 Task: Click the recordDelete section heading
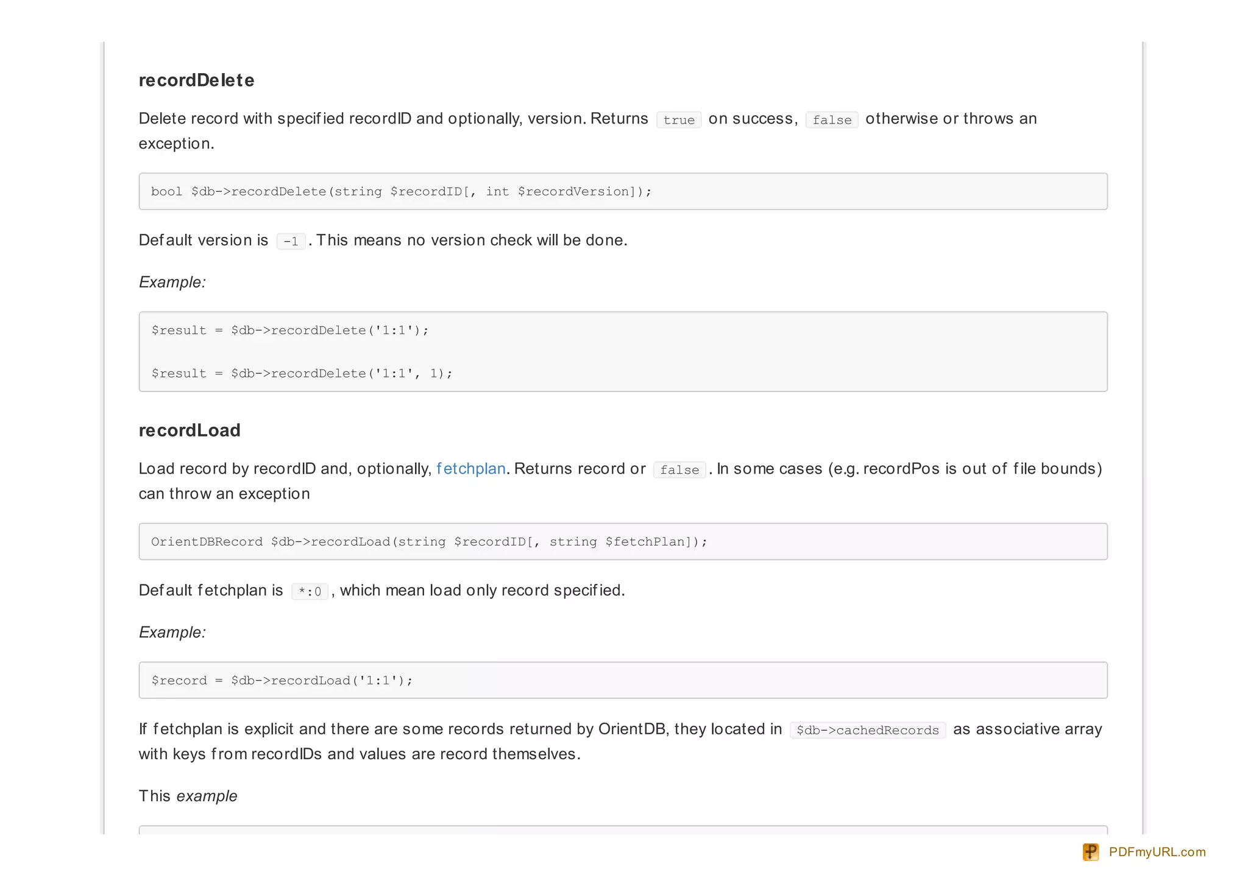pyautogui.click(x=196, y=80)
